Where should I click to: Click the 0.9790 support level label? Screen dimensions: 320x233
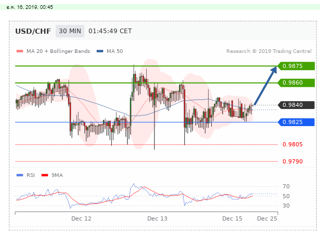(x=292, y=161)
